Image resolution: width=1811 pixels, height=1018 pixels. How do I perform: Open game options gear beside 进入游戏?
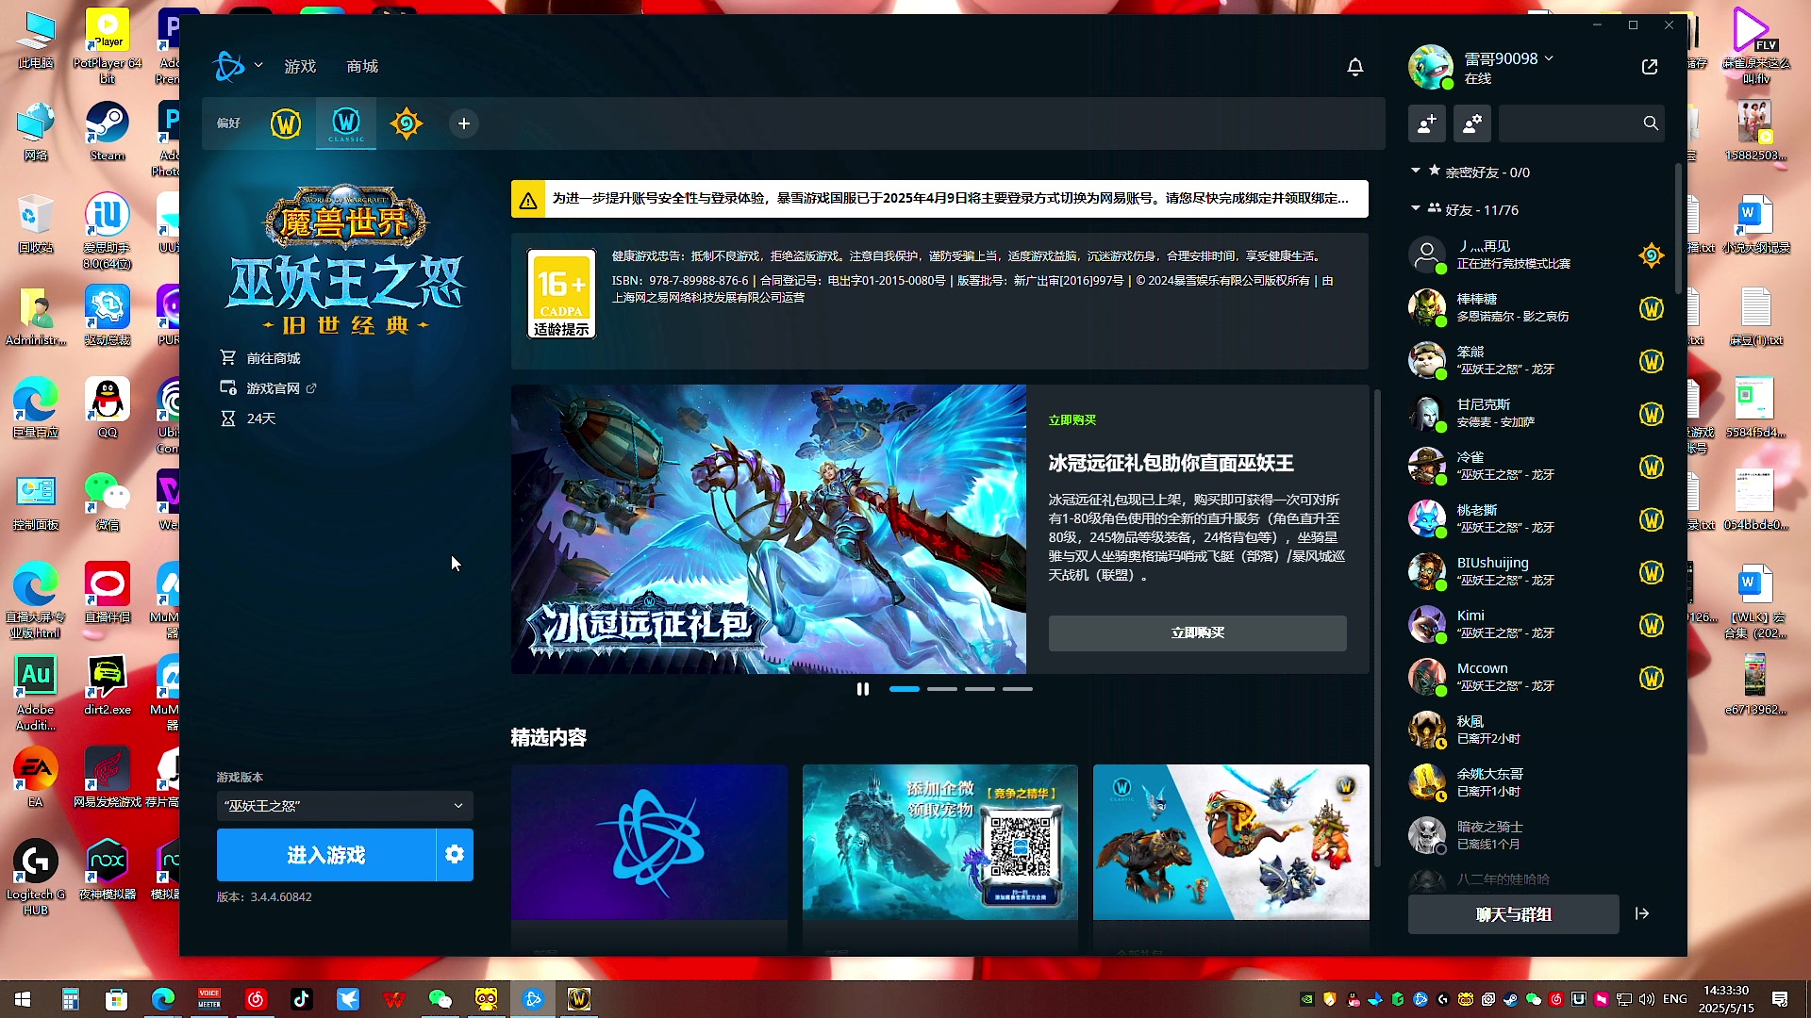pos(455,855)
